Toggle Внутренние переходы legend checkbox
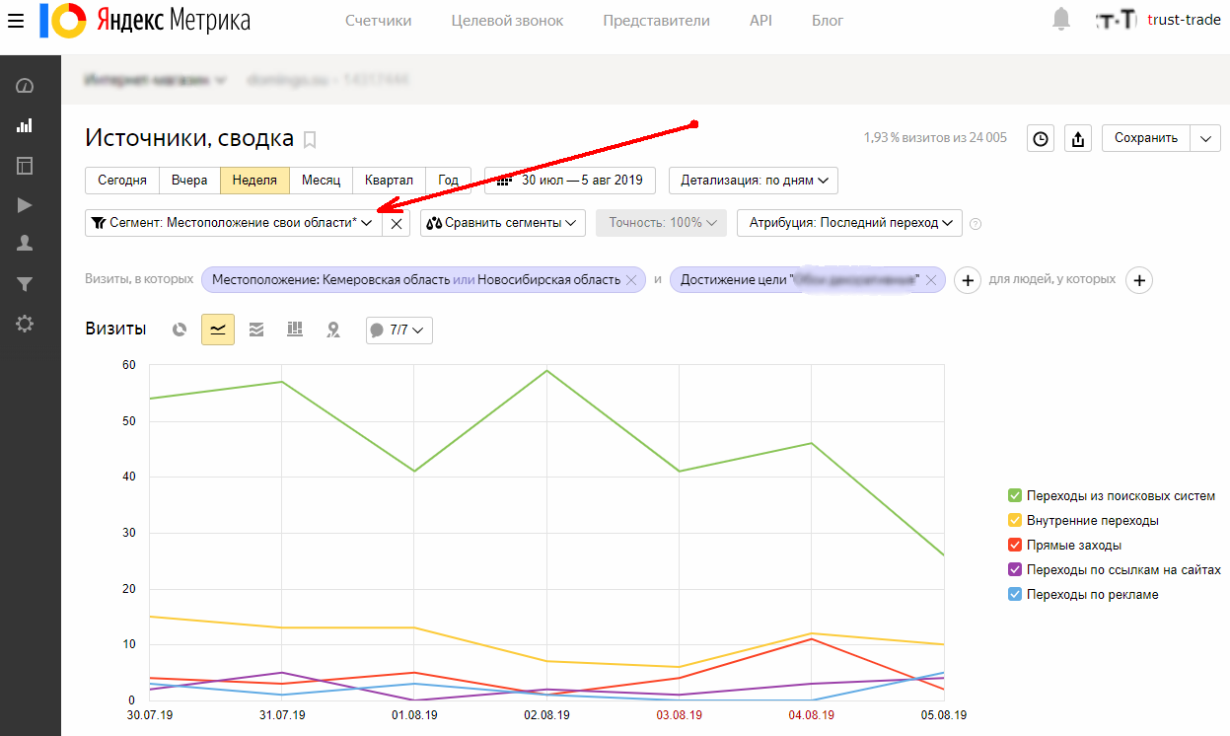Image resolution: width=1230 pixels, height=736 pixels. 1014,520
